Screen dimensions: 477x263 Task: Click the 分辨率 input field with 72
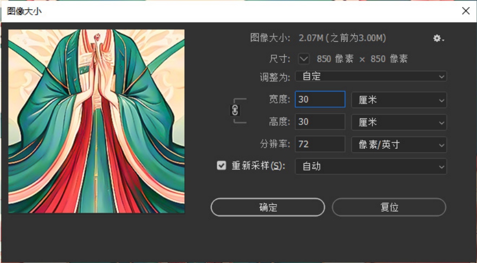(x=320, y=144)
